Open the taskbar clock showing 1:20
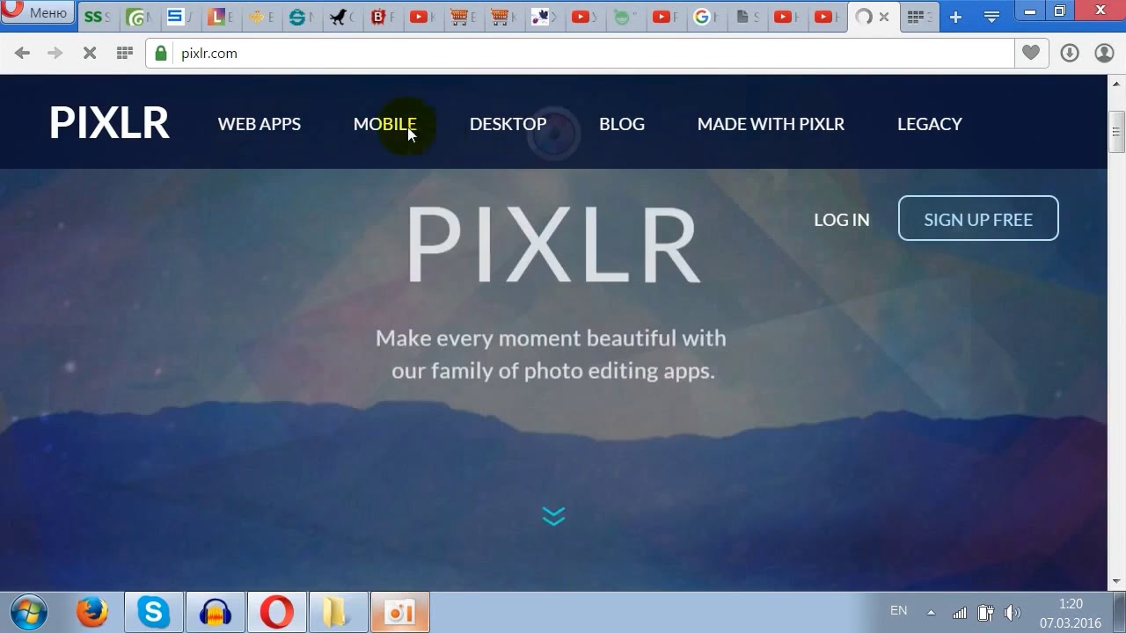This screenshot has height=633, width=1126. pos(1071,613)
